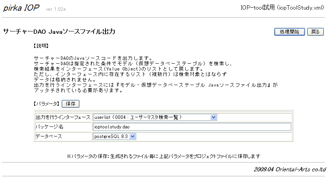Screen dimensions: 328x179
Task: Click the サーチャーDAO Javaソースファイル出力 heading
Action: point(59,32)
